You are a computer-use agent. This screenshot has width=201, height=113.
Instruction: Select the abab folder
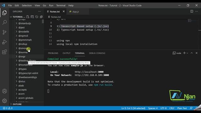pos(21,86)
